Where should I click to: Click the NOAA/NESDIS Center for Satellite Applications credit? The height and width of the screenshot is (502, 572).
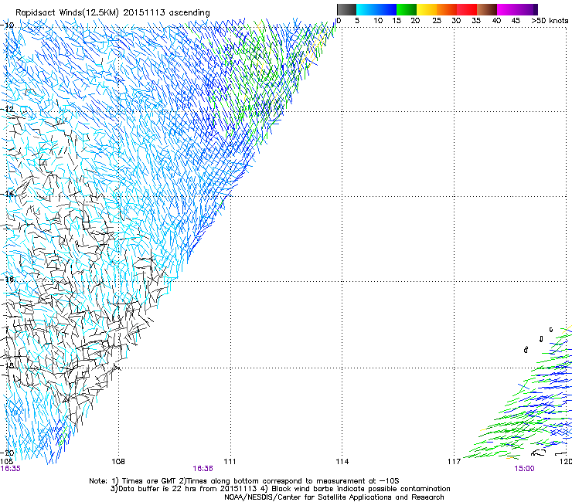334,497
